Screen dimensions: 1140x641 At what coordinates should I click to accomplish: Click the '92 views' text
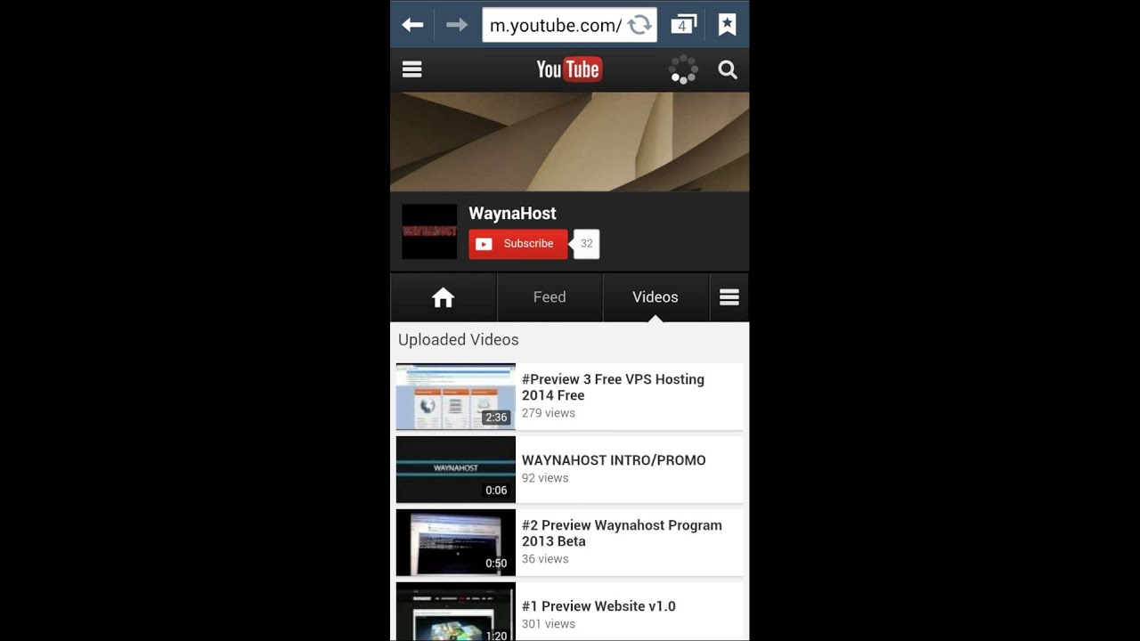click(x=545, y=478)
